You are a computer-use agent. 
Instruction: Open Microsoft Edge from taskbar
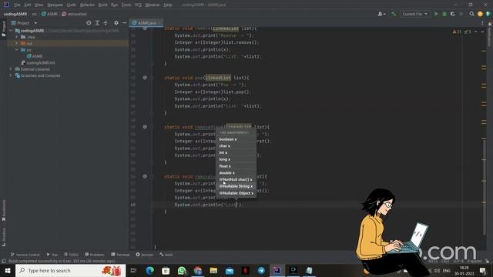149,270
